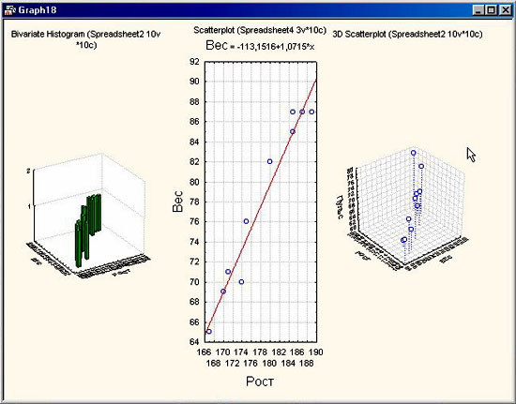Click x-axis tick label 178

click(260, 352)
